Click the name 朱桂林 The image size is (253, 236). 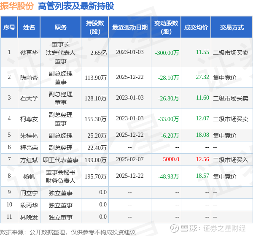(x=29, y=136)
